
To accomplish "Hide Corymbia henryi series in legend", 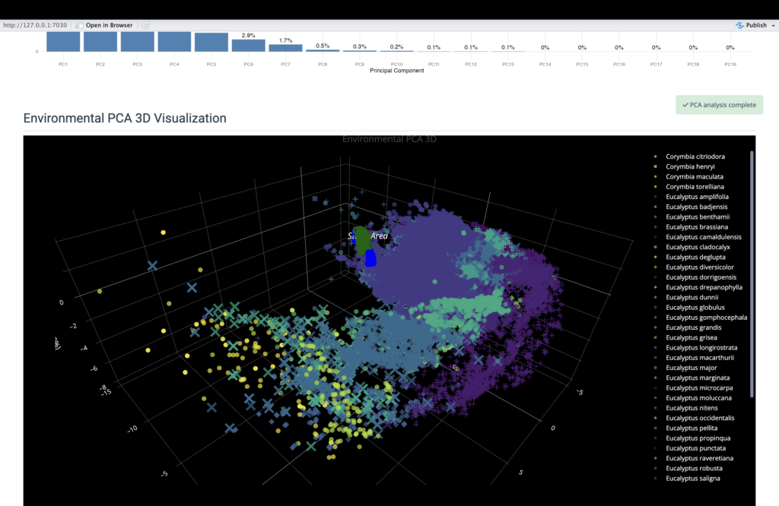I will coord(689,166).
